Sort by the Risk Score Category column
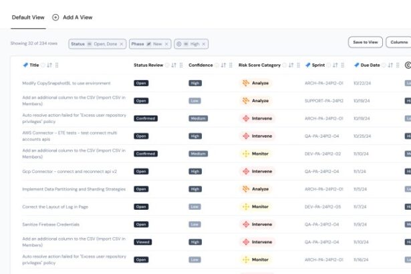 coord(291,65)
